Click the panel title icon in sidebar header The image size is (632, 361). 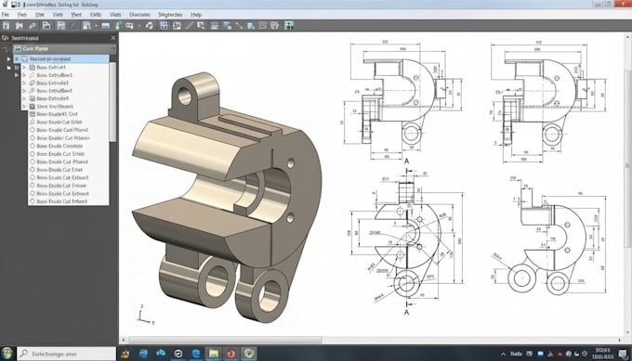(6, 38)
